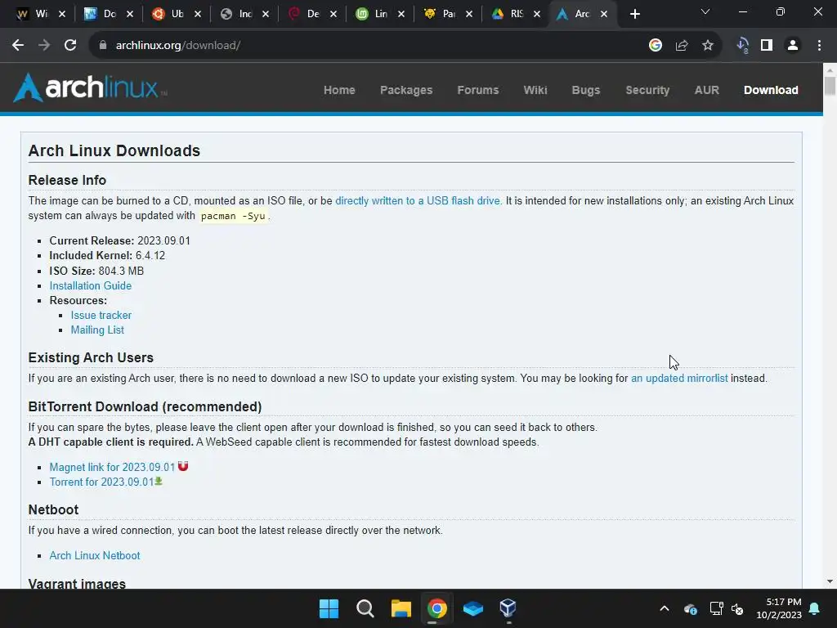
Task: Open the clock showing 5:17 PM
Action: pyautogui.click(x=779, y=608)
